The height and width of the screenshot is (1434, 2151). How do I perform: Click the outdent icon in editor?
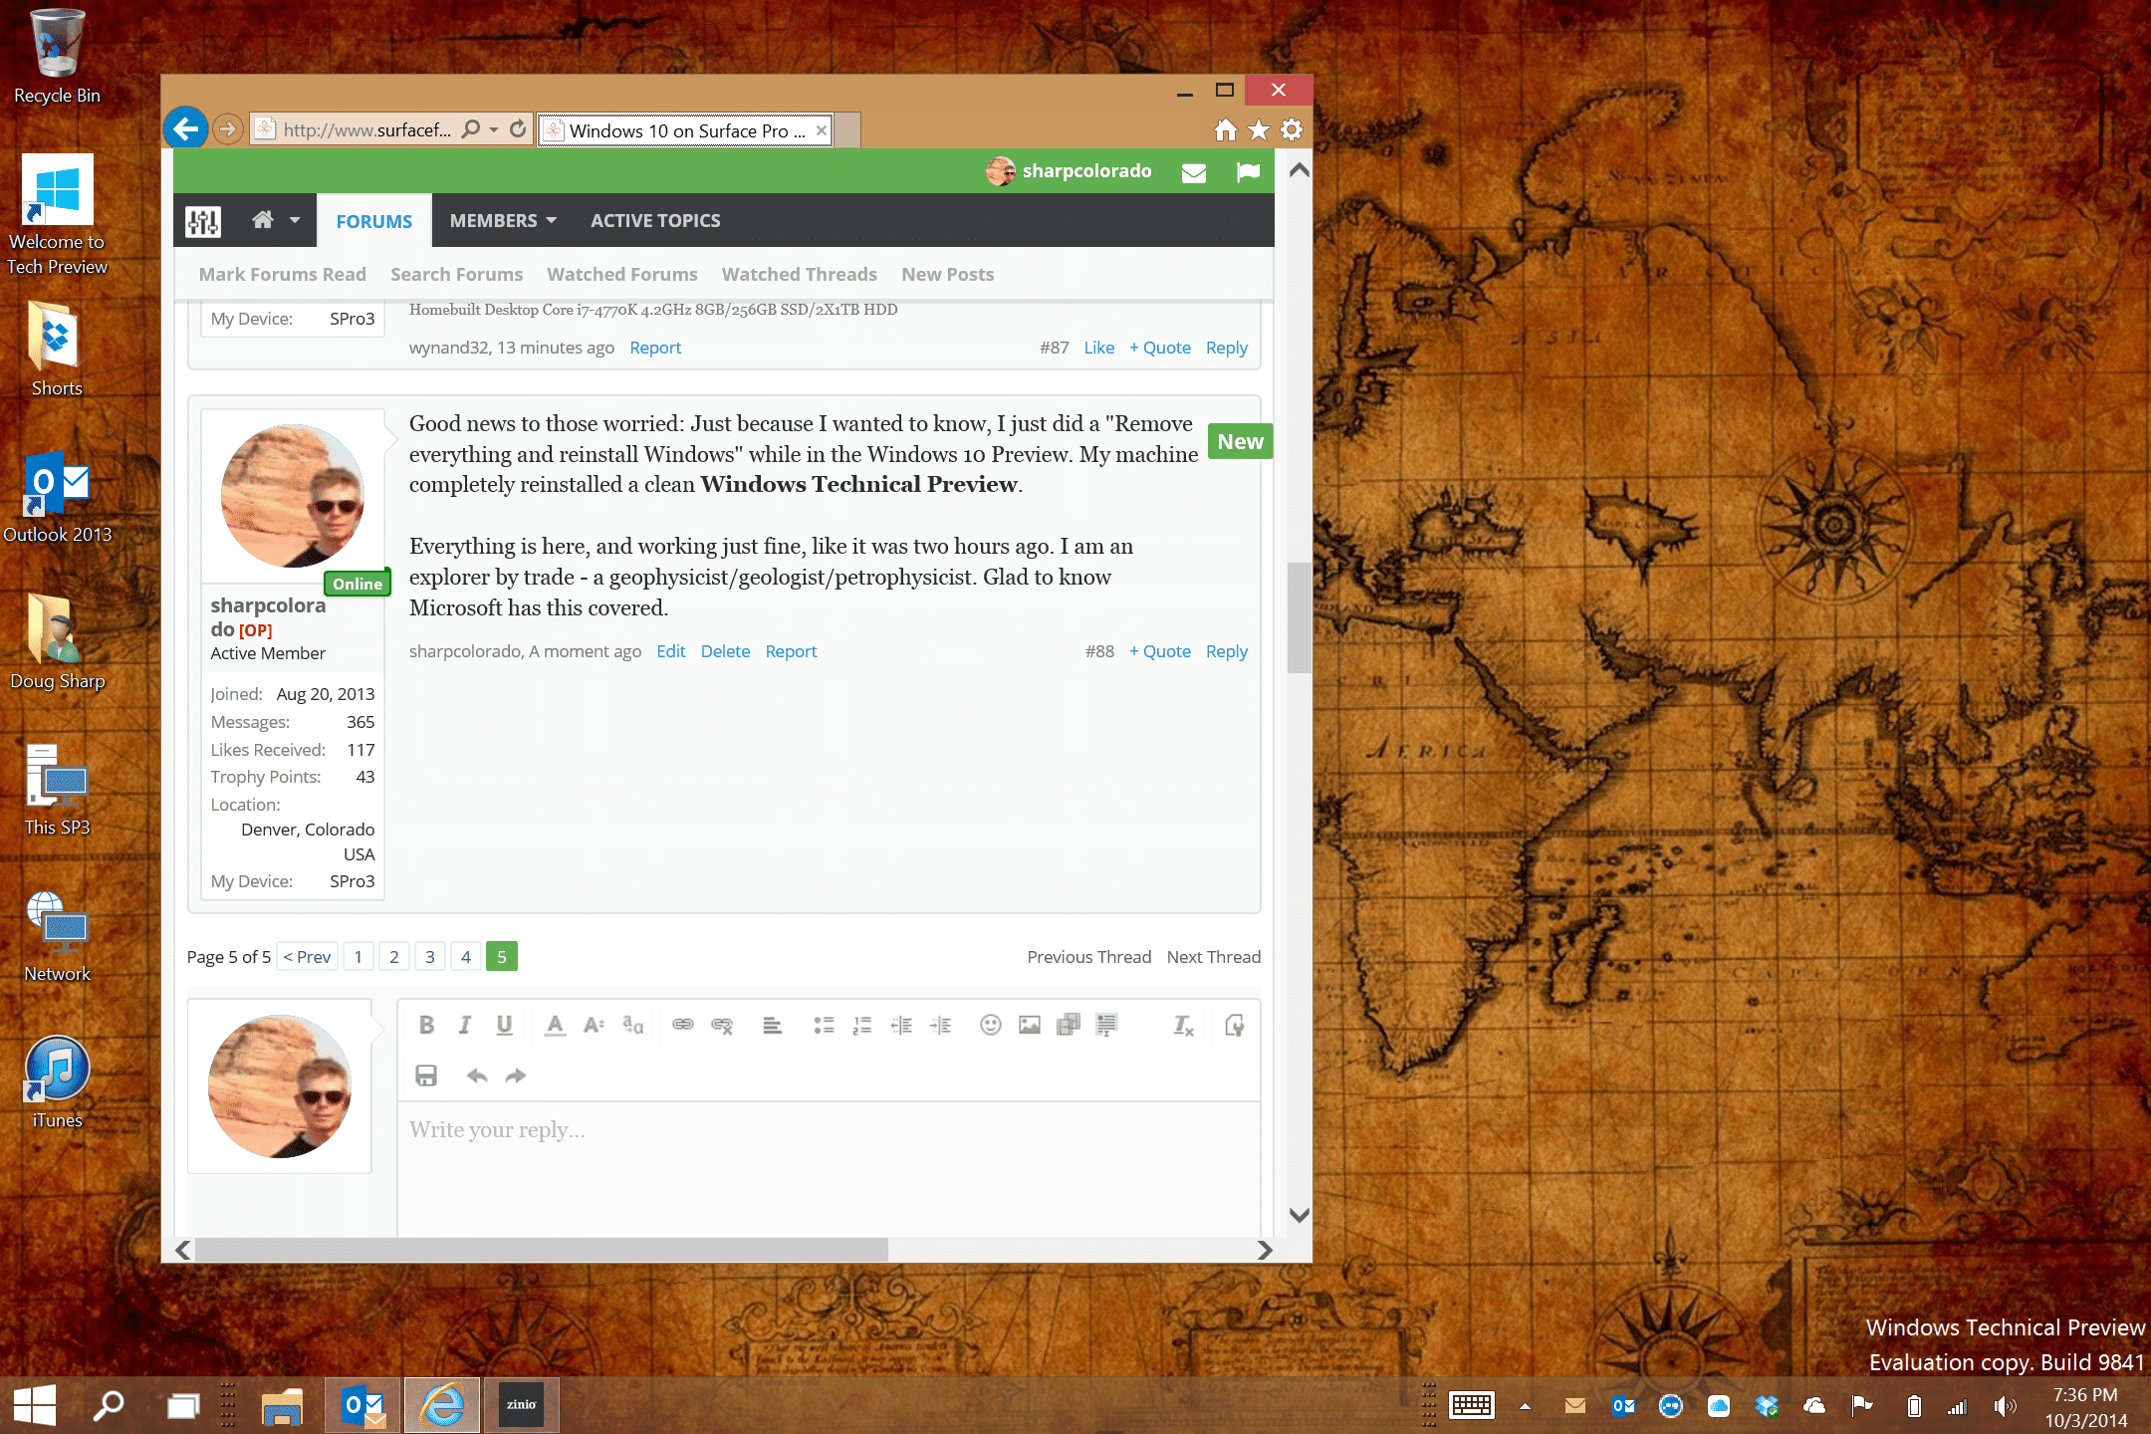(x=901, y=1025)
